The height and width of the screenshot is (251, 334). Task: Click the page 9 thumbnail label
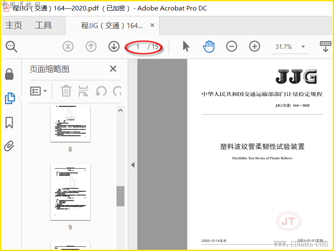[x=70, y=228]
